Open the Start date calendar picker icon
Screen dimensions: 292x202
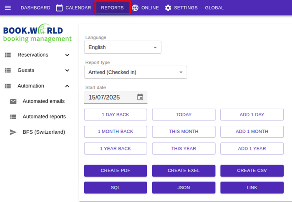[x=140, y=97]
